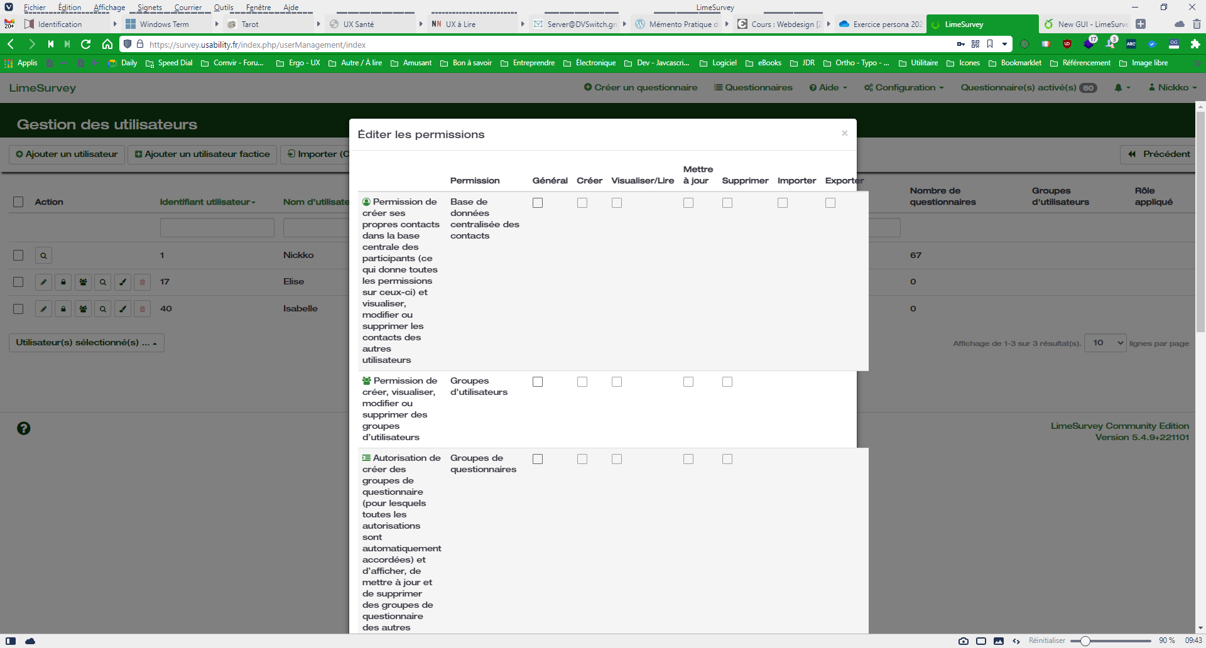Image resolution: width=1206 pixels, height=648 pixels.
Task: Close the Éditer les permissions dialog
Action: (844, 133)
